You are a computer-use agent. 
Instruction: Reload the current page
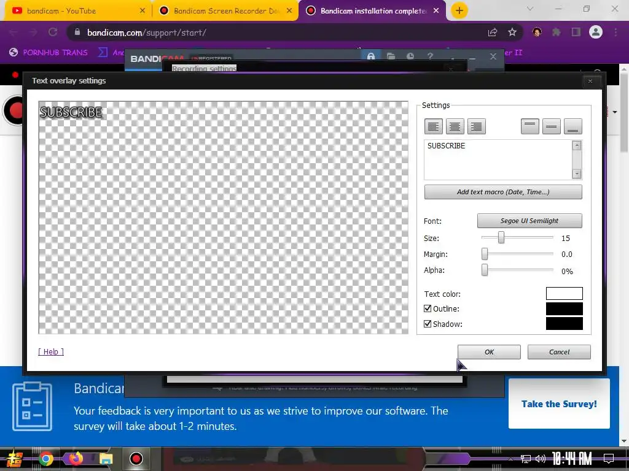53,33
